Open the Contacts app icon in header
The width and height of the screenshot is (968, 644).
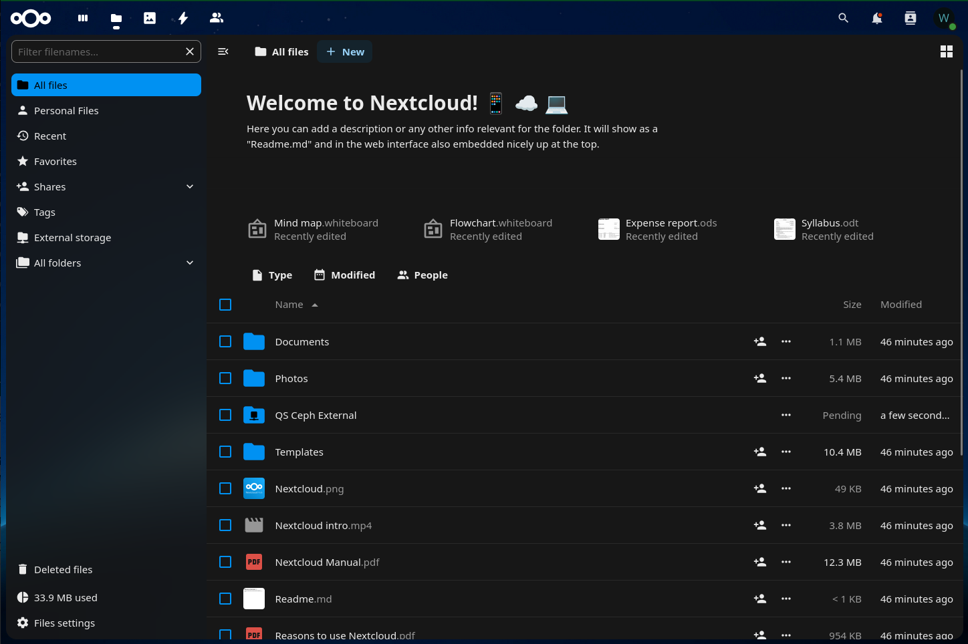pyautogui.click(x=217, y=18)
